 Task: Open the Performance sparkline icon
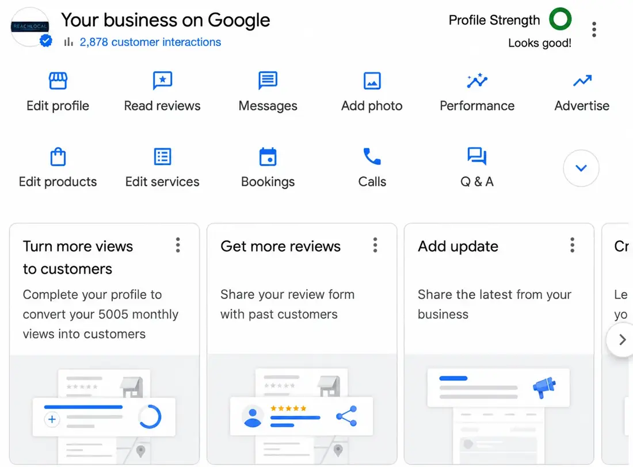pyautogui.click(x=477, y=81)
